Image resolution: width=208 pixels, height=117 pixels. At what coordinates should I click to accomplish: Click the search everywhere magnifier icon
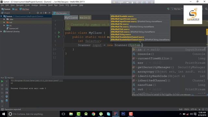coord(206,9)
